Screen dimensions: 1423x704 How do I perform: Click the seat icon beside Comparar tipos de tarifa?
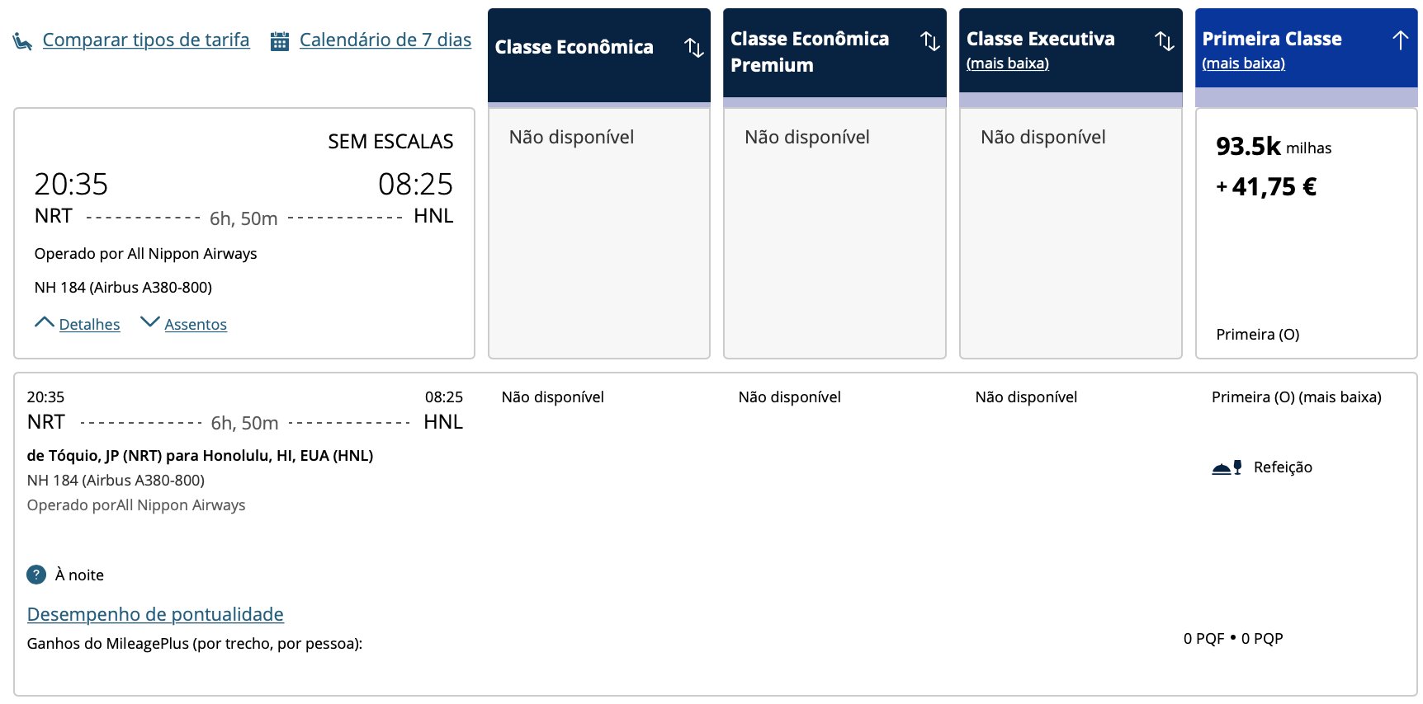(x=22, y=40)
